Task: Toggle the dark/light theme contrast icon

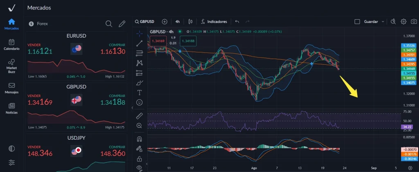Action: pyautogui.click(x=11, y=149)
